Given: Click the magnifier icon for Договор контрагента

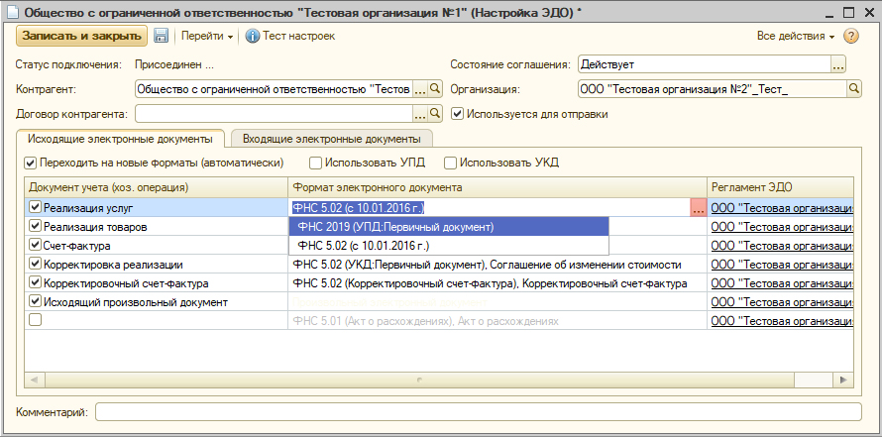Looking at the screenshot, I should click(x=434, y=114).
